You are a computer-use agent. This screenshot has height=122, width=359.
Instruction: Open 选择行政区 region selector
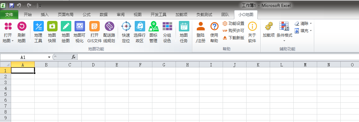140,32
